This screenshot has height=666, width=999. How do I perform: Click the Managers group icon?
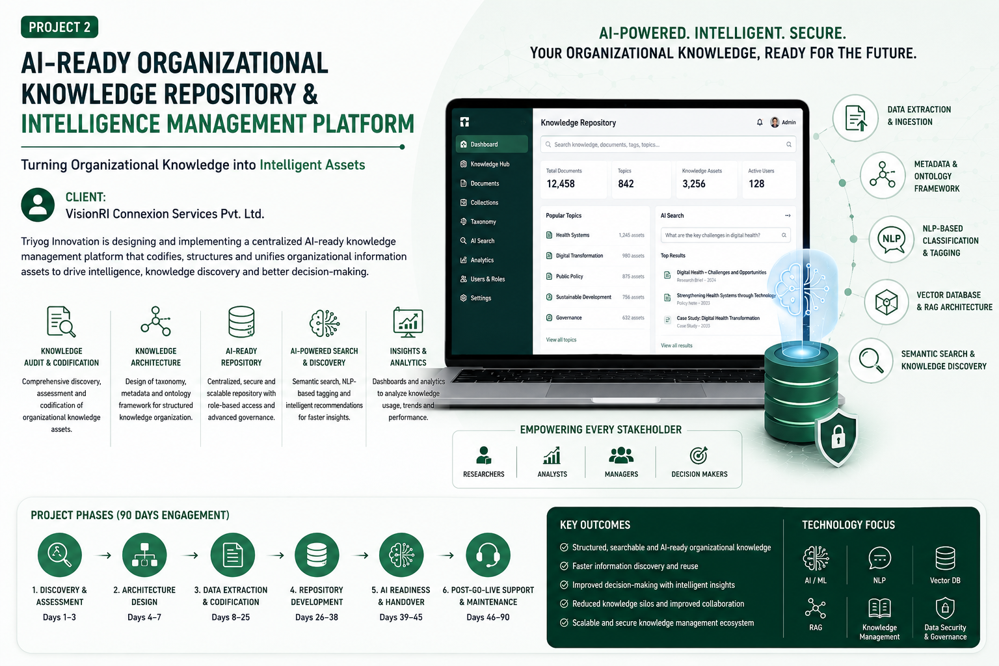[x=621, y=455]
